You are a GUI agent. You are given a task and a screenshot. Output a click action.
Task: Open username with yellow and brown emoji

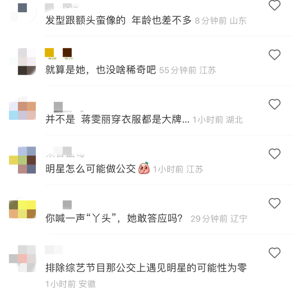tap(59, 54)
